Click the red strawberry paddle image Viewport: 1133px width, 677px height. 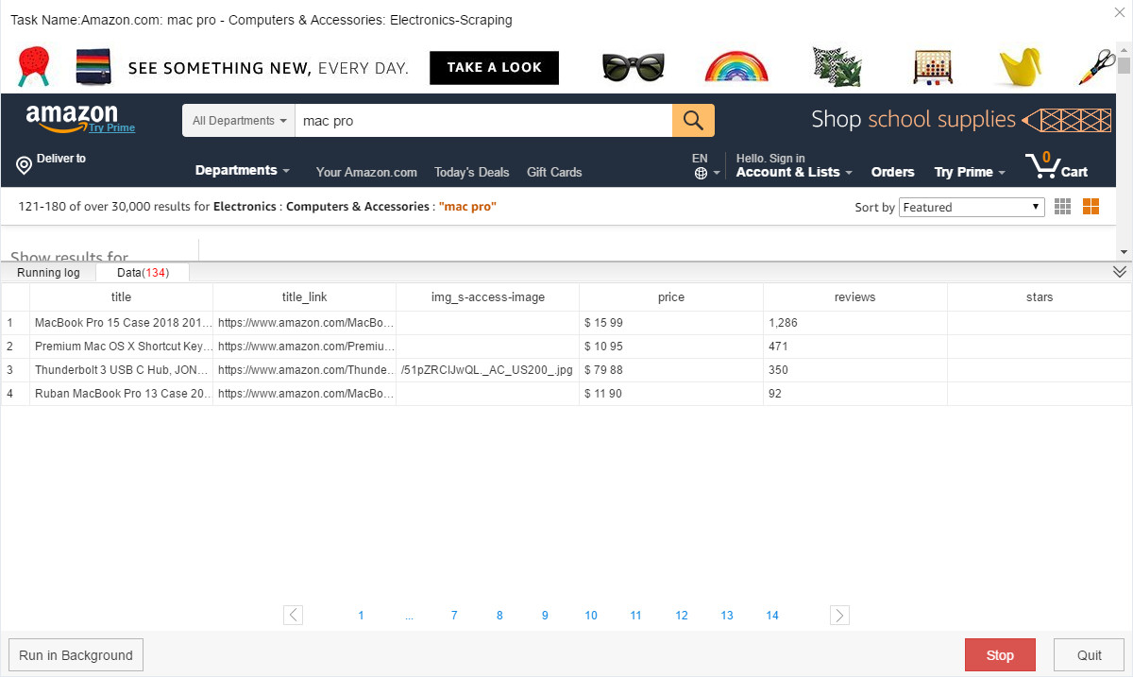(34, 66)
